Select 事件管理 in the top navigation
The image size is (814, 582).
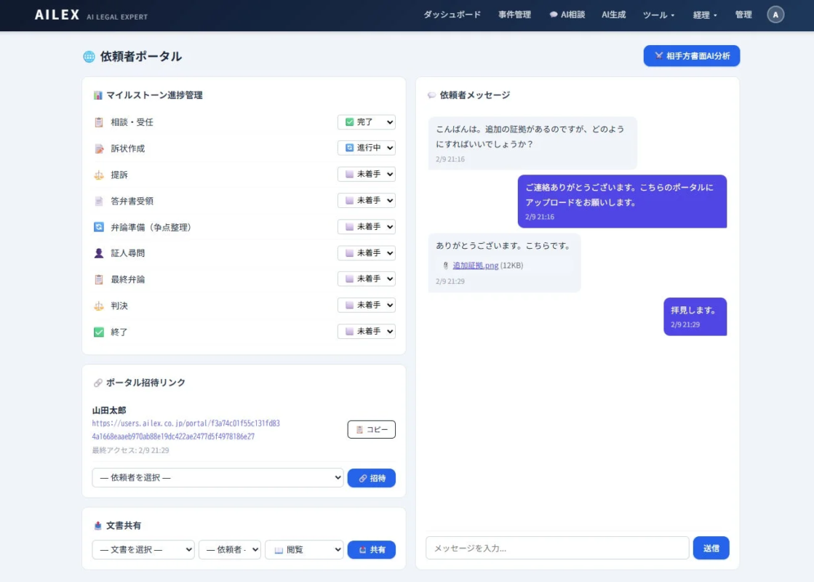click(515, 15)
